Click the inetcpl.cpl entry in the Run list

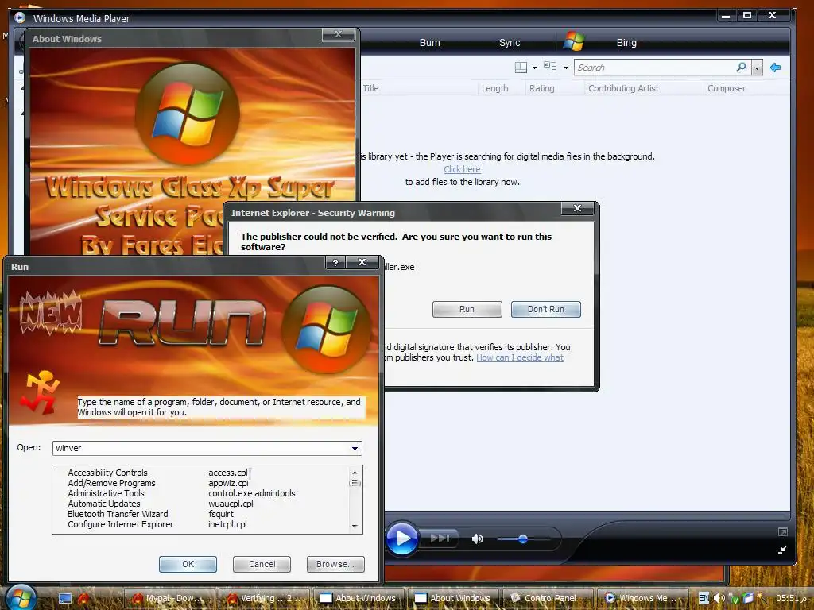pos(227,524)
